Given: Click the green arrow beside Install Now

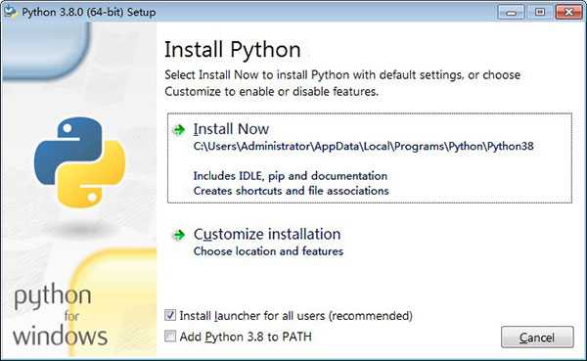Looking at the screenshot, I should (x=179, y=130).
